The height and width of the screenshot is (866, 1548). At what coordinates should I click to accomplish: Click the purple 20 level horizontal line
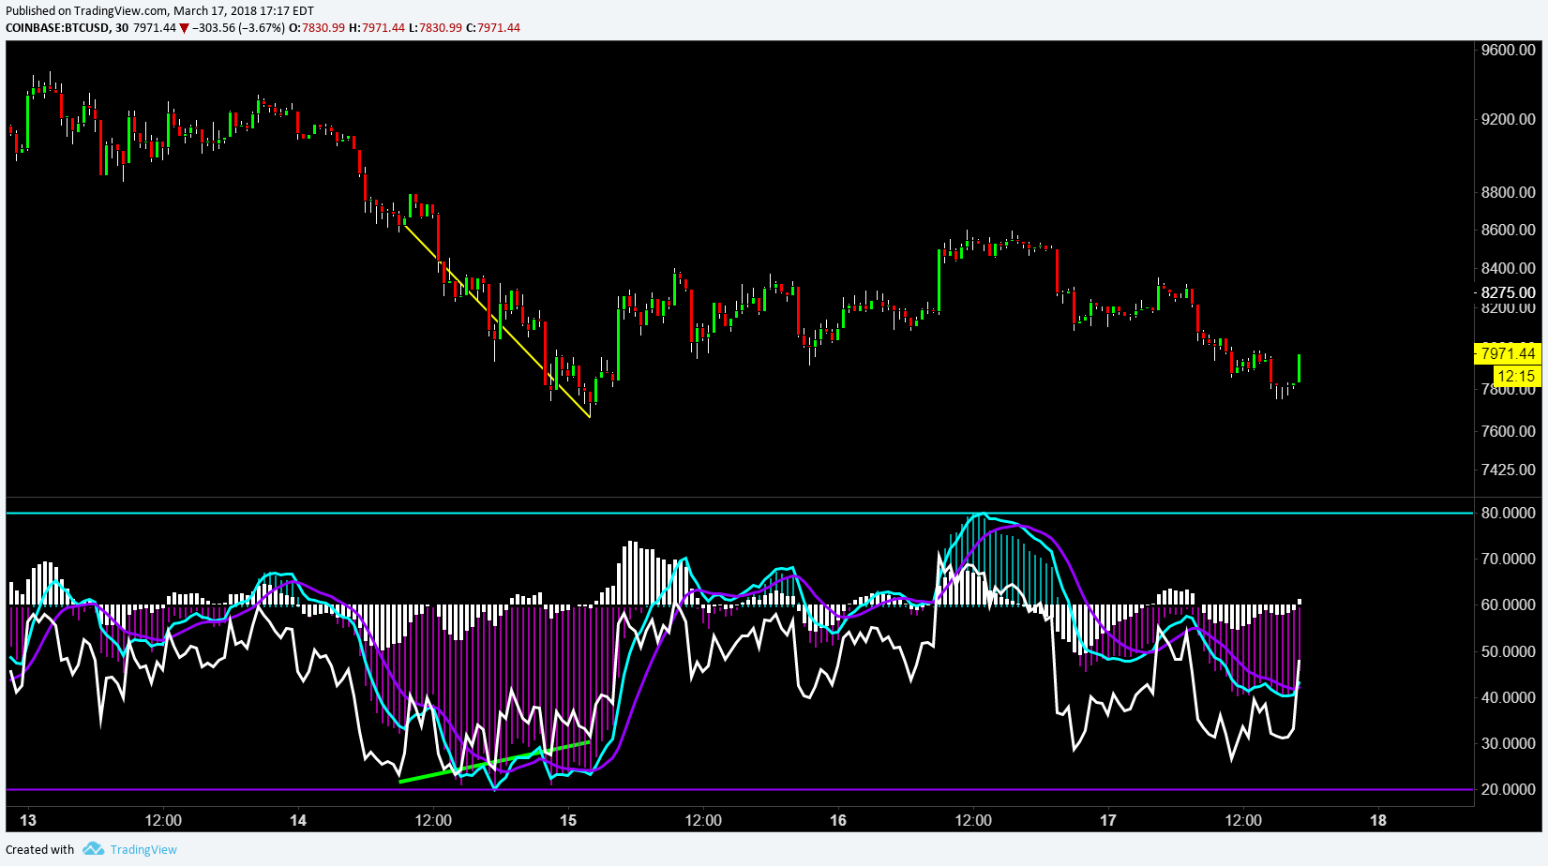[739, 789]
